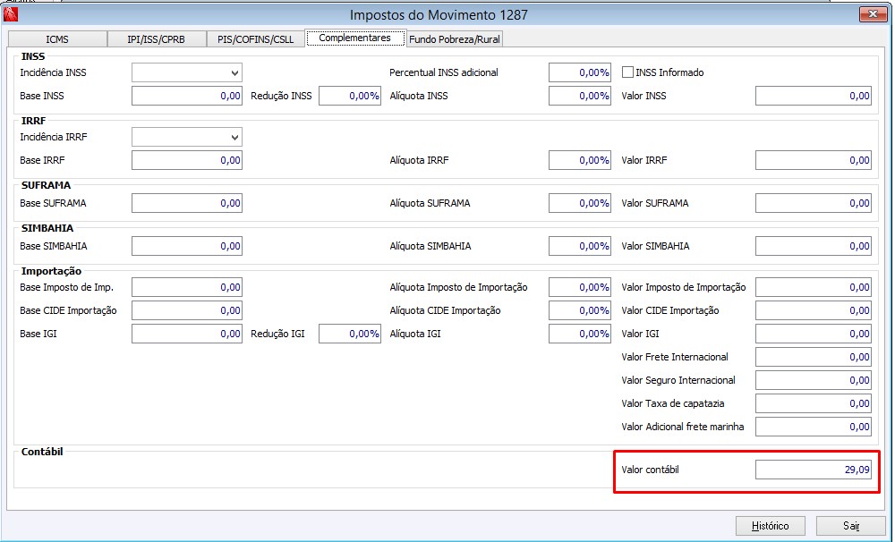Open the IPI/ISS/CPRB tab
Screen dimensions: 895x542
pyautogui.click(x=157, y=38)
